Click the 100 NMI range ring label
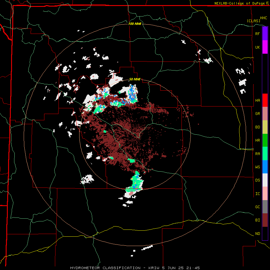Screen dimensions: 270x270 click(135, 24)
